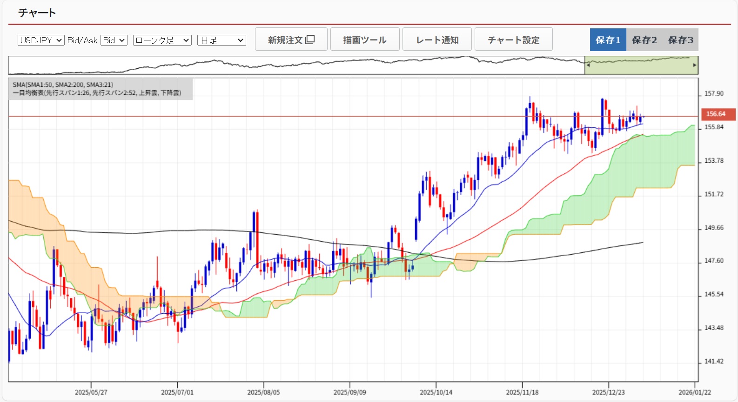The height and width of the screenshot is (402, 738).
Task: Click the 2025/10/14 date on the time axis
Action: pyautogui.click(x=436, y=392)
